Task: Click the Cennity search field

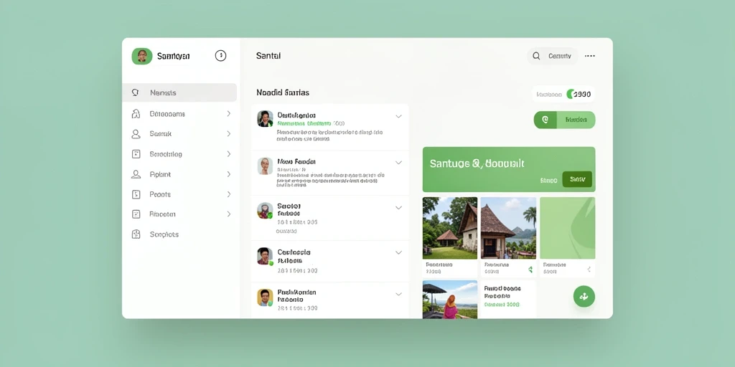Action: (x=552, y=56)
